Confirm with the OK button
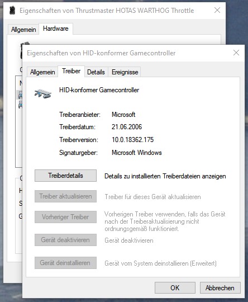 click(x=175, y=288)
